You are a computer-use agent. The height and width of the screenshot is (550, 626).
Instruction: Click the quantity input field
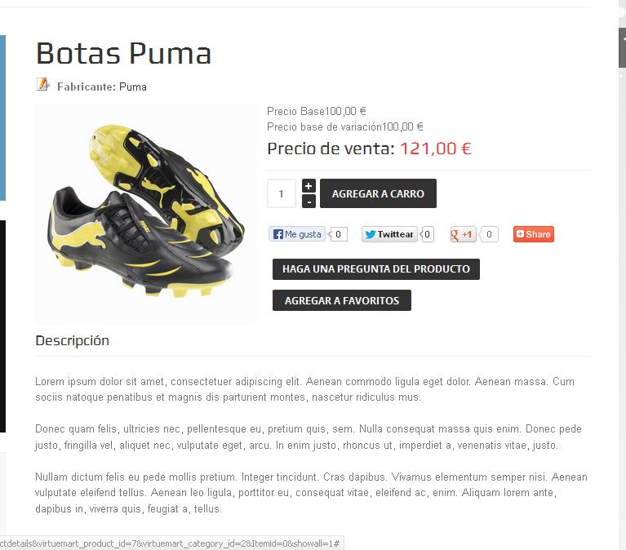(x=282, y=193)
